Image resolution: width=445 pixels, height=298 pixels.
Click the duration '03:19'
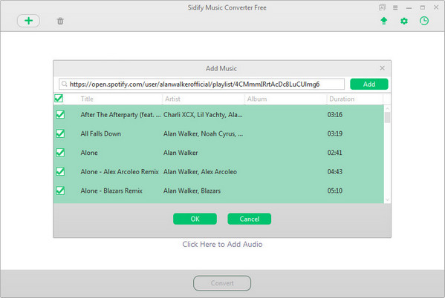pos(335,133)
